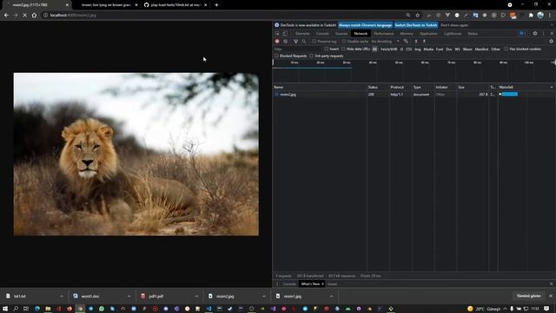Expand txt1.txt download options
556x313 pixels.
62,296
